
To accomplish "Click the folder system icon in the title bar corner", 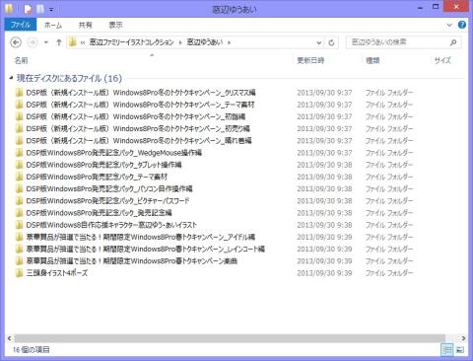I will tap(9, 9).
